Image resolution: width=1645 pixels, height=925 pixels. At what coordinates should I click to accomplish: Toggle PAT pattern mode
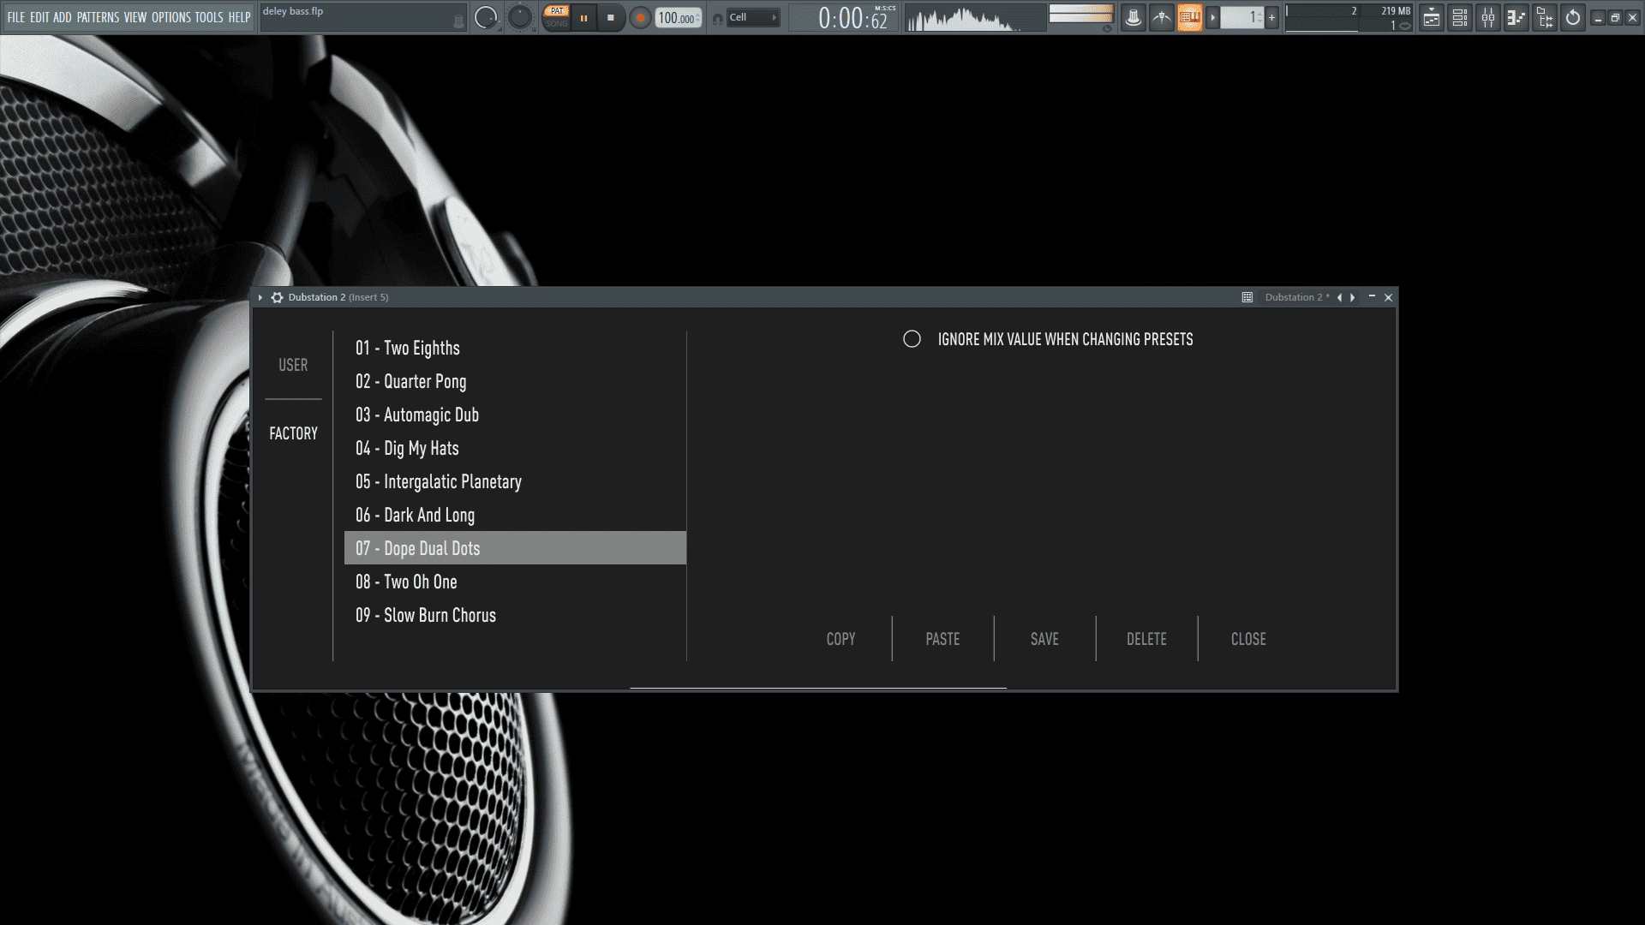click(557, 11)
